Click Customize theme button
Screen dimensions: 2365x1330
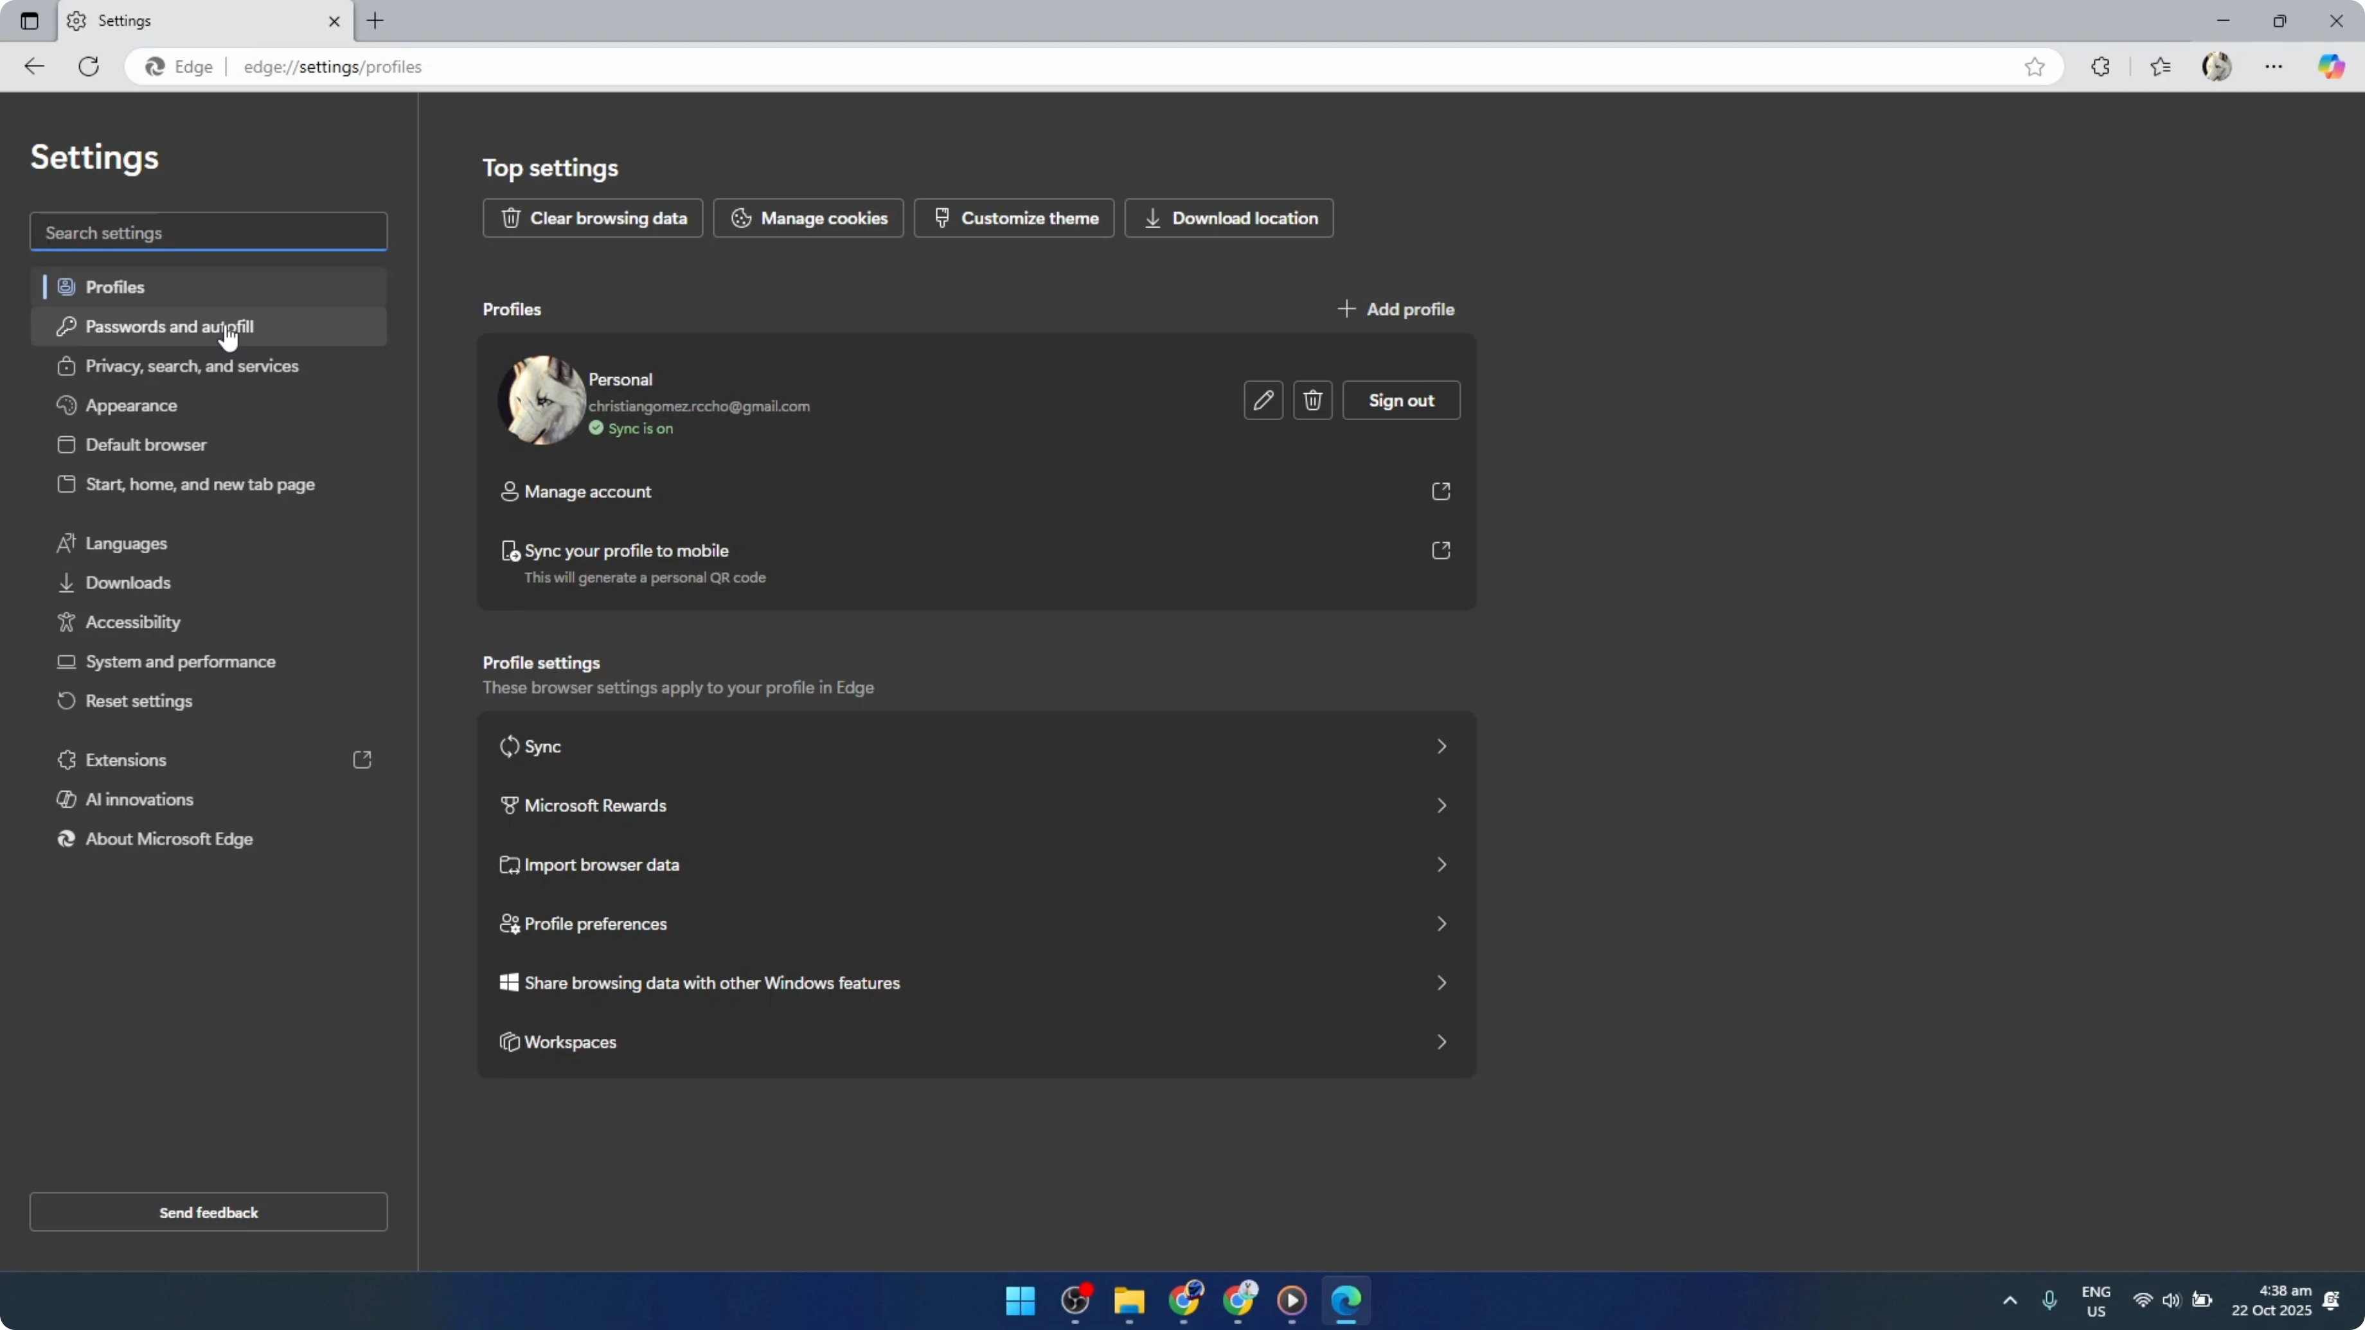[1015, 218]
